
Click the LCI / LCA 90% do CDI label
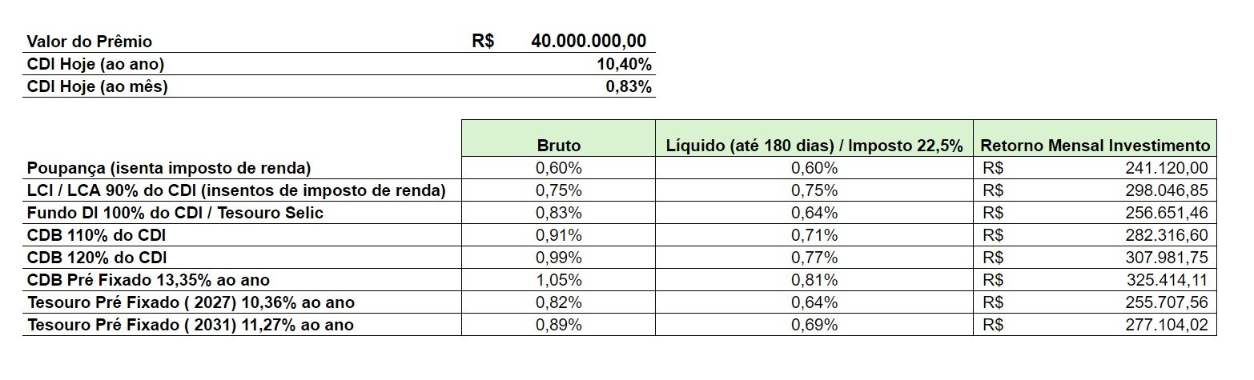click(235, 190)
